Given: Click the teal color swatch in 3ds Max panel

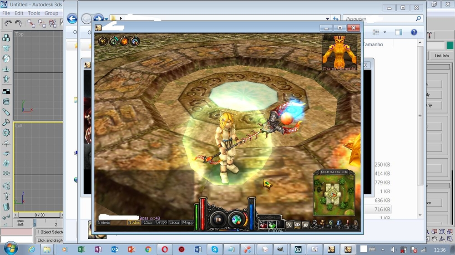Looking at the screenshot, I should click(x=450, y=45).
